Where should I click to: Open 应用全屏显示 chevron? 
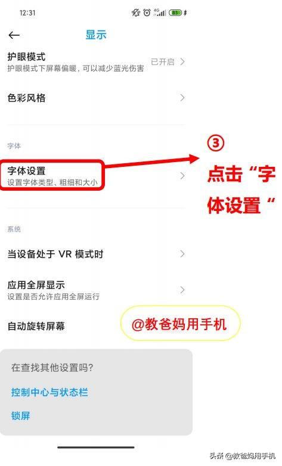pos(182,290)
